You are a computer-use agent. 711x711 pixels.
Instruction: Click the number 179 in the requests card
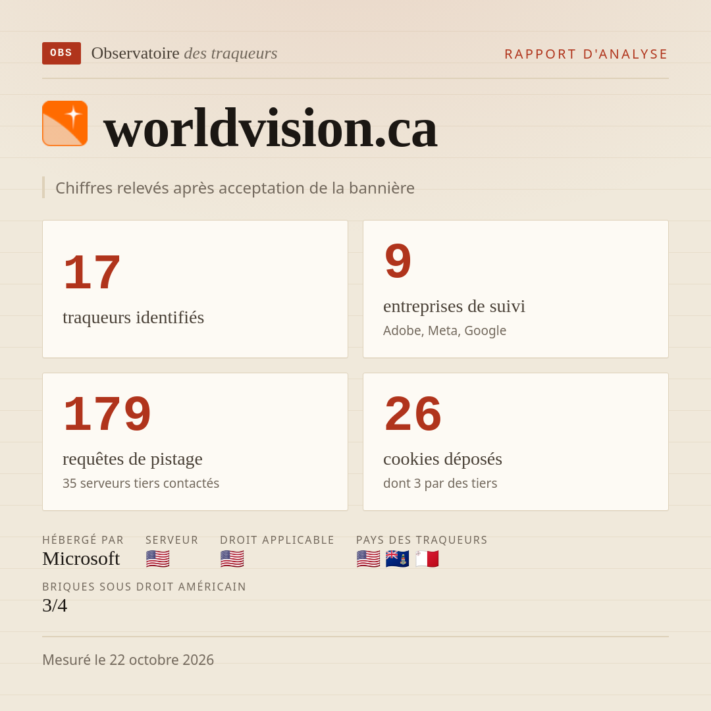(107, 414)
